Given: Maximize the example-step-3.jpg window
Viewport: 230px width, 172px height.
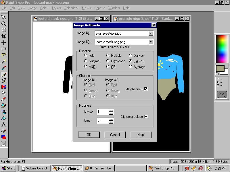Looking at the screenshot, I should tap(182, 19).
